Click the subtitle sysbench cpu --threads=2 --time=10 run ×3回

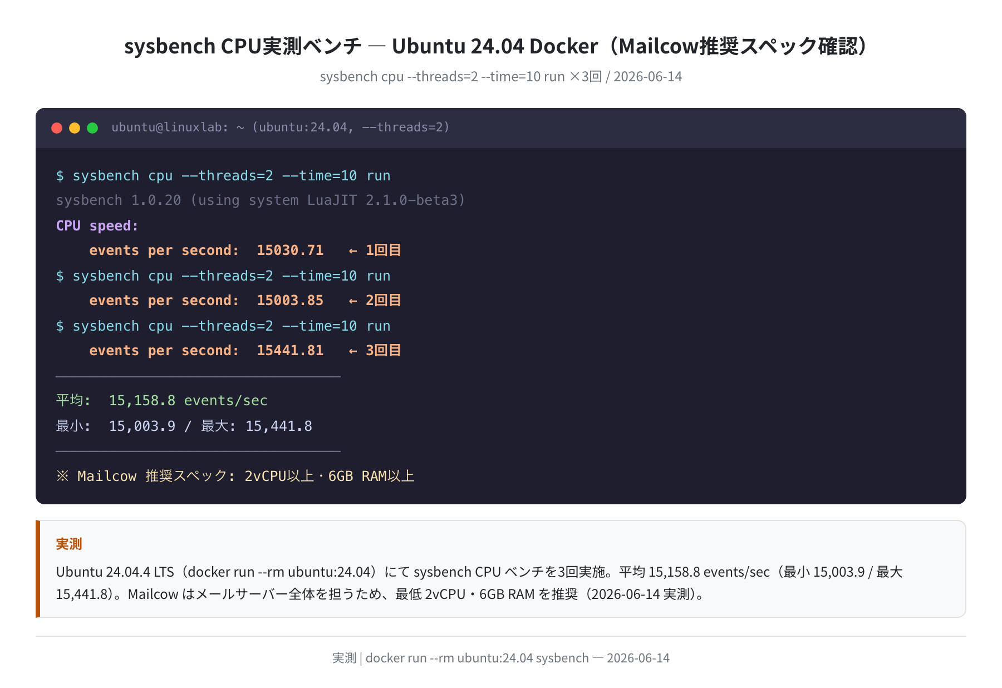pyautogui.click(x=461, y=76)
